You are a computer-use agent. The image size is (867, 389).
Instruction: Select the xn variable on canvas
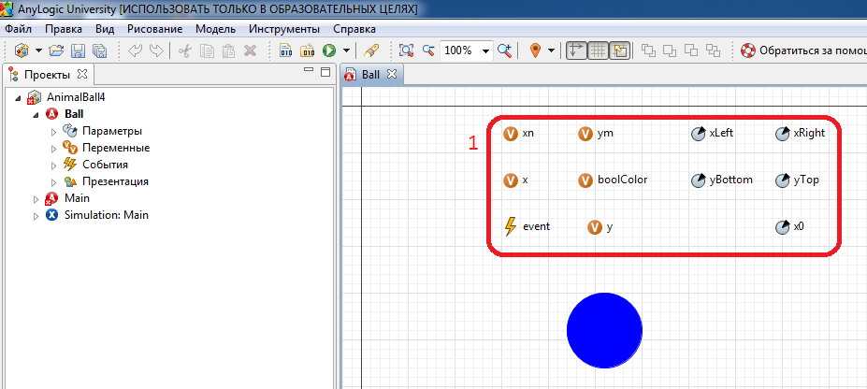click(518, 134)
